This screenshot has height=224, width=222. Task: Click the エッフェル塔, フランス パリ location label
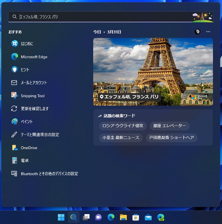click(129, 97)
